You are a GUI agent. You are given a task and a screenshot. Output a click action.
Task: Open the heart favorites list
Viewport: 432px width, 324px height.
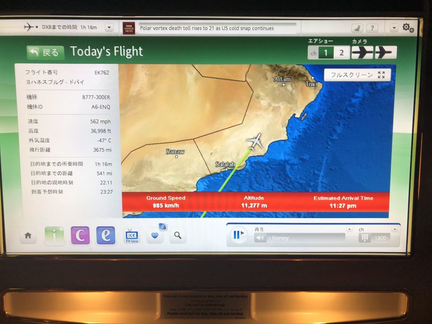(155, 235)
